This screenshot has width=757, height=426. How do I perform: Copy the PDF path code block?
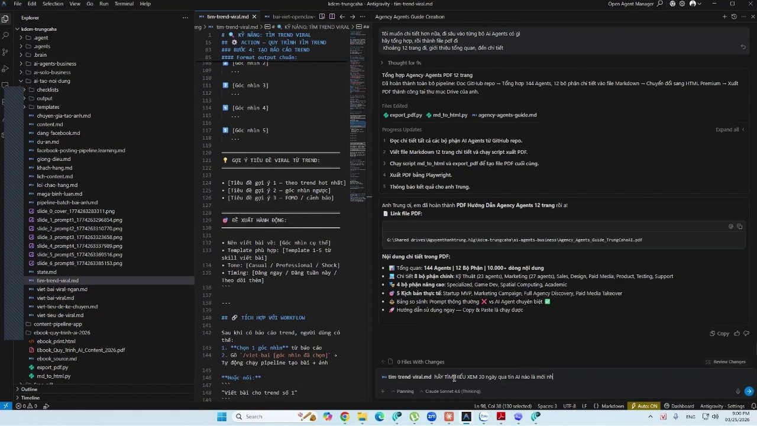(x=739, y=227)
